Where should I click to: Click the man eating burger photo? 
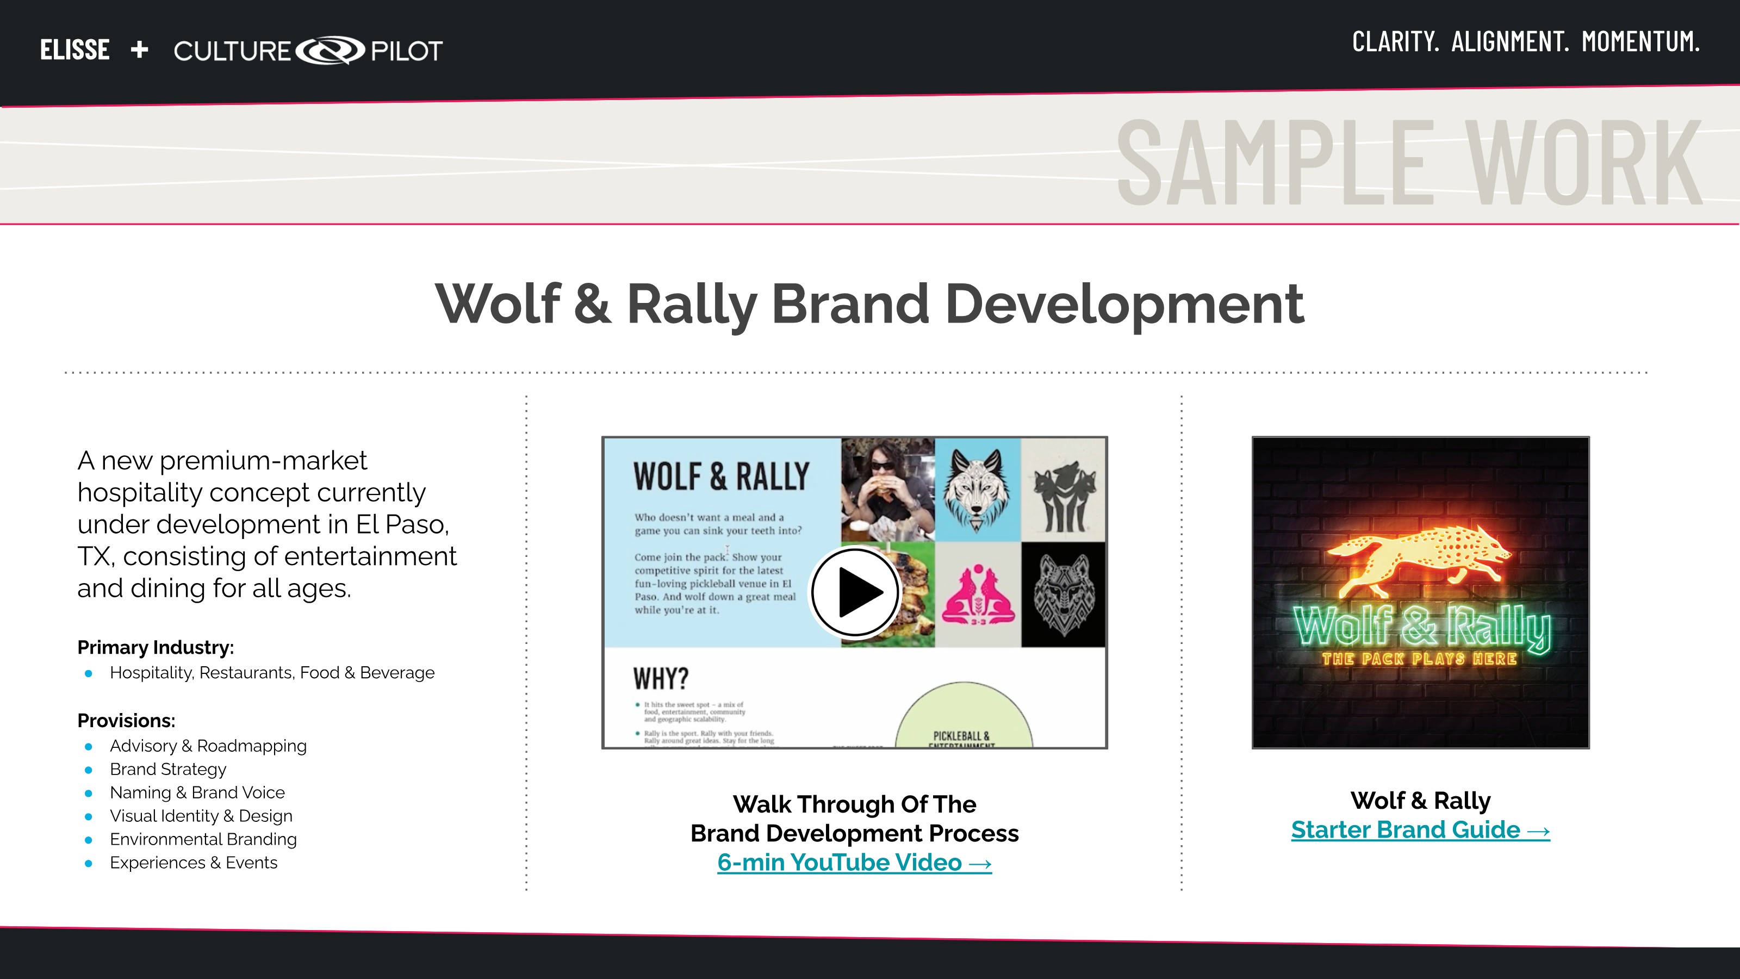tap(887, 489)
